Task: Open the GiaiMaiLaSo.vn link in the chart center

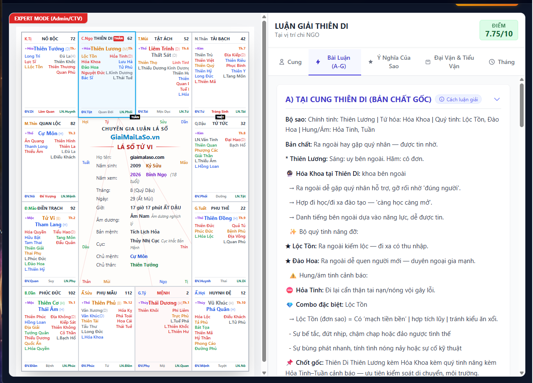Action: [135, 137]
